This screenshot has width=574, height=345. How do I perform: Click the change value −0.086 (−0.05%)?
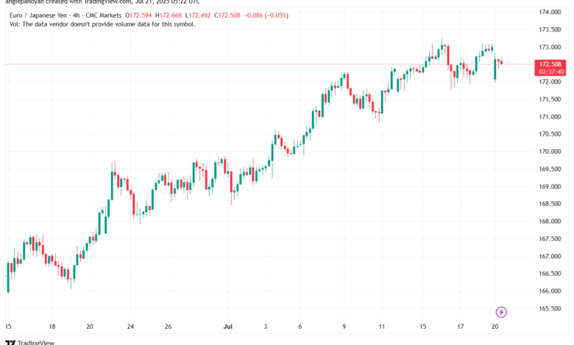(266, 15)
